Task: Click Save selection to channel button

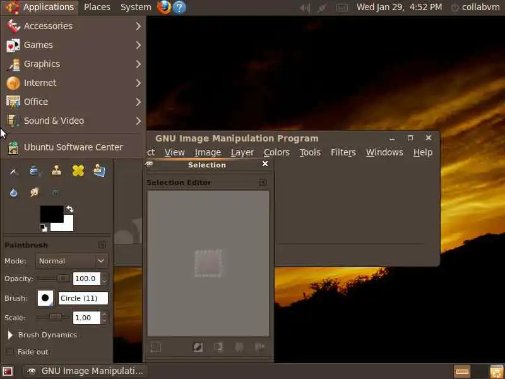Action: (218, 347)
